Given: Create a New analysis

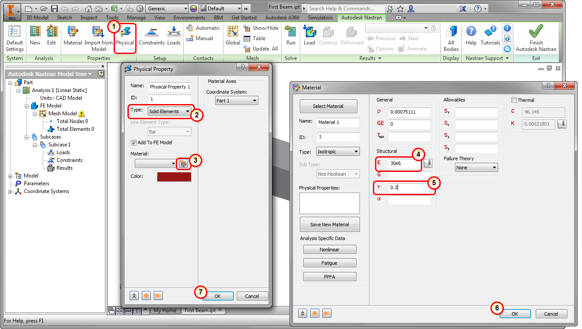Looking at the screenshot, I should pyautogui.click(x=35, y=36).
